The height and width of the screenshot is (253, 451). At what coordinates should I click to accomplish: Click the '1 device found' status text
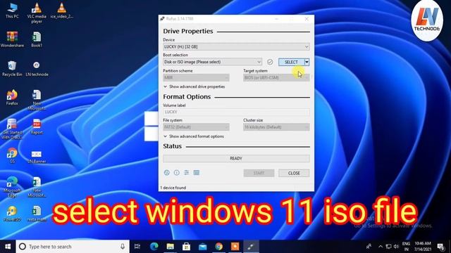point(173,188)
